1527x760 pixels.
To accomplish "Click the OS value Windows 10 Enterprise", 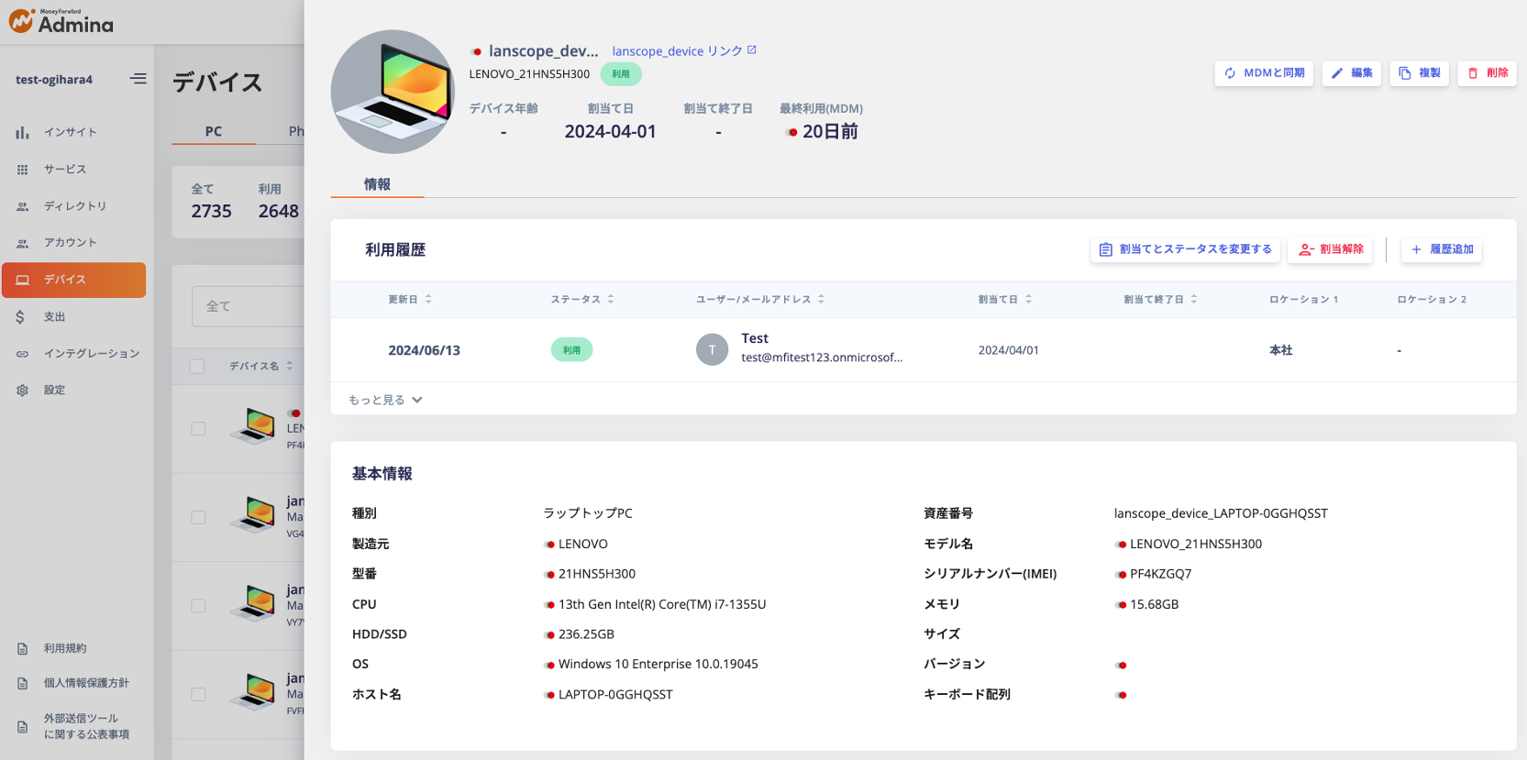I will pyautogui.click(x=658, y=664).
